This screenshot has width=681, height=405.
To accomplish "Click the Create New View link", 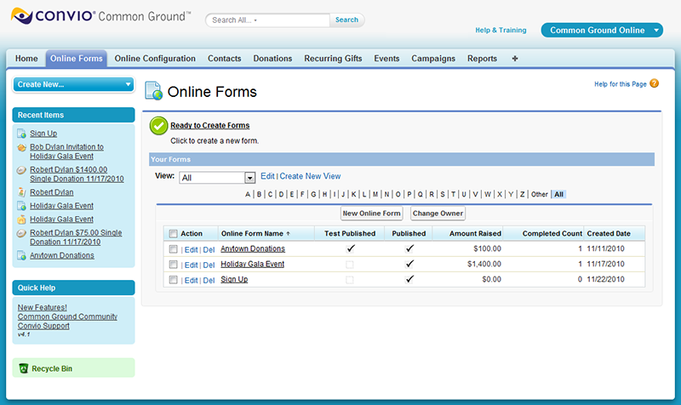I will point(310,176).
